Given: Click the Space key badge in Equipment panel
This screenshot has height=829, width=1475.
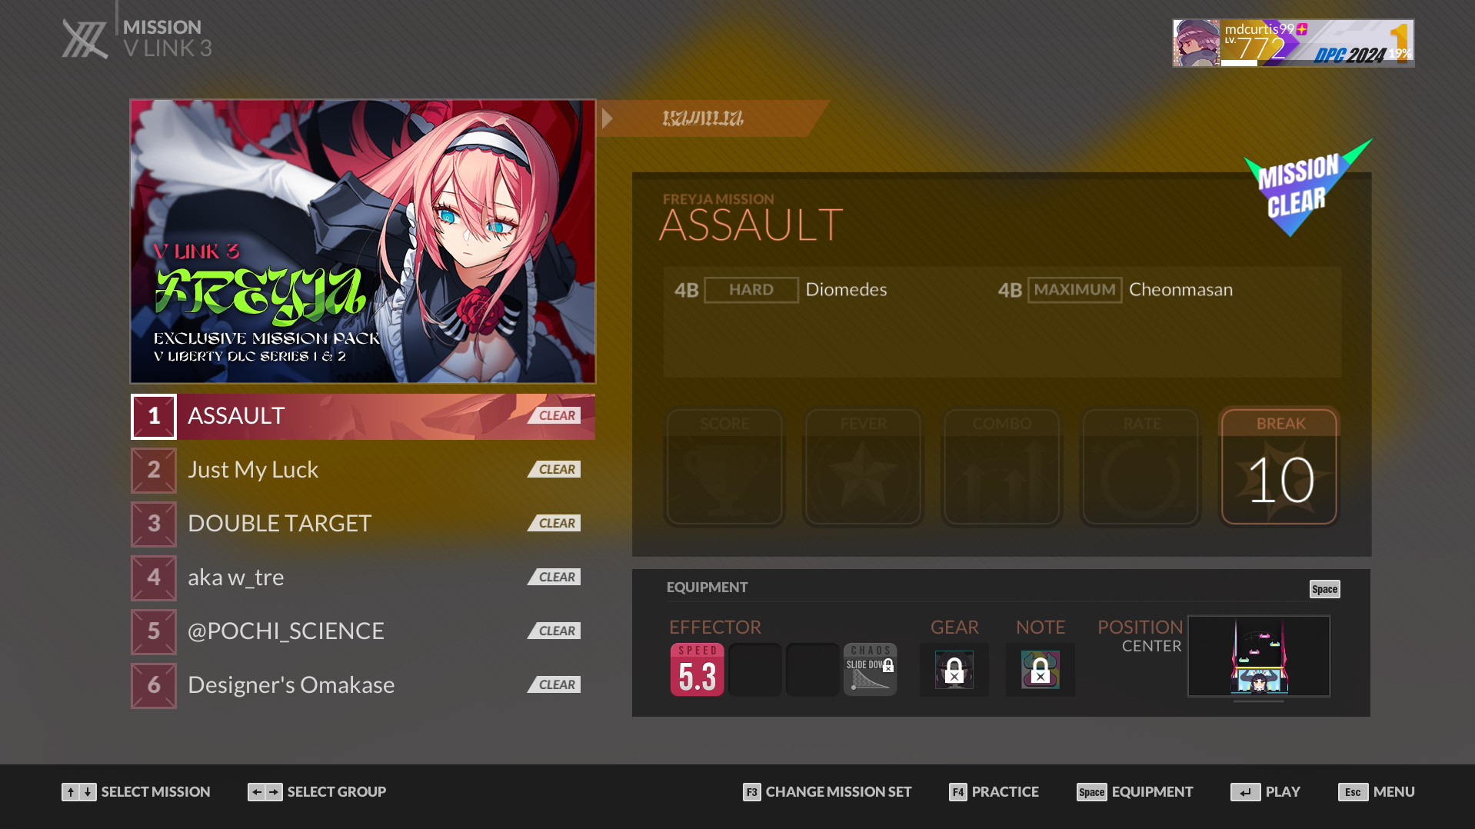Looking at the screenshot, I should tap(1325, 589).
